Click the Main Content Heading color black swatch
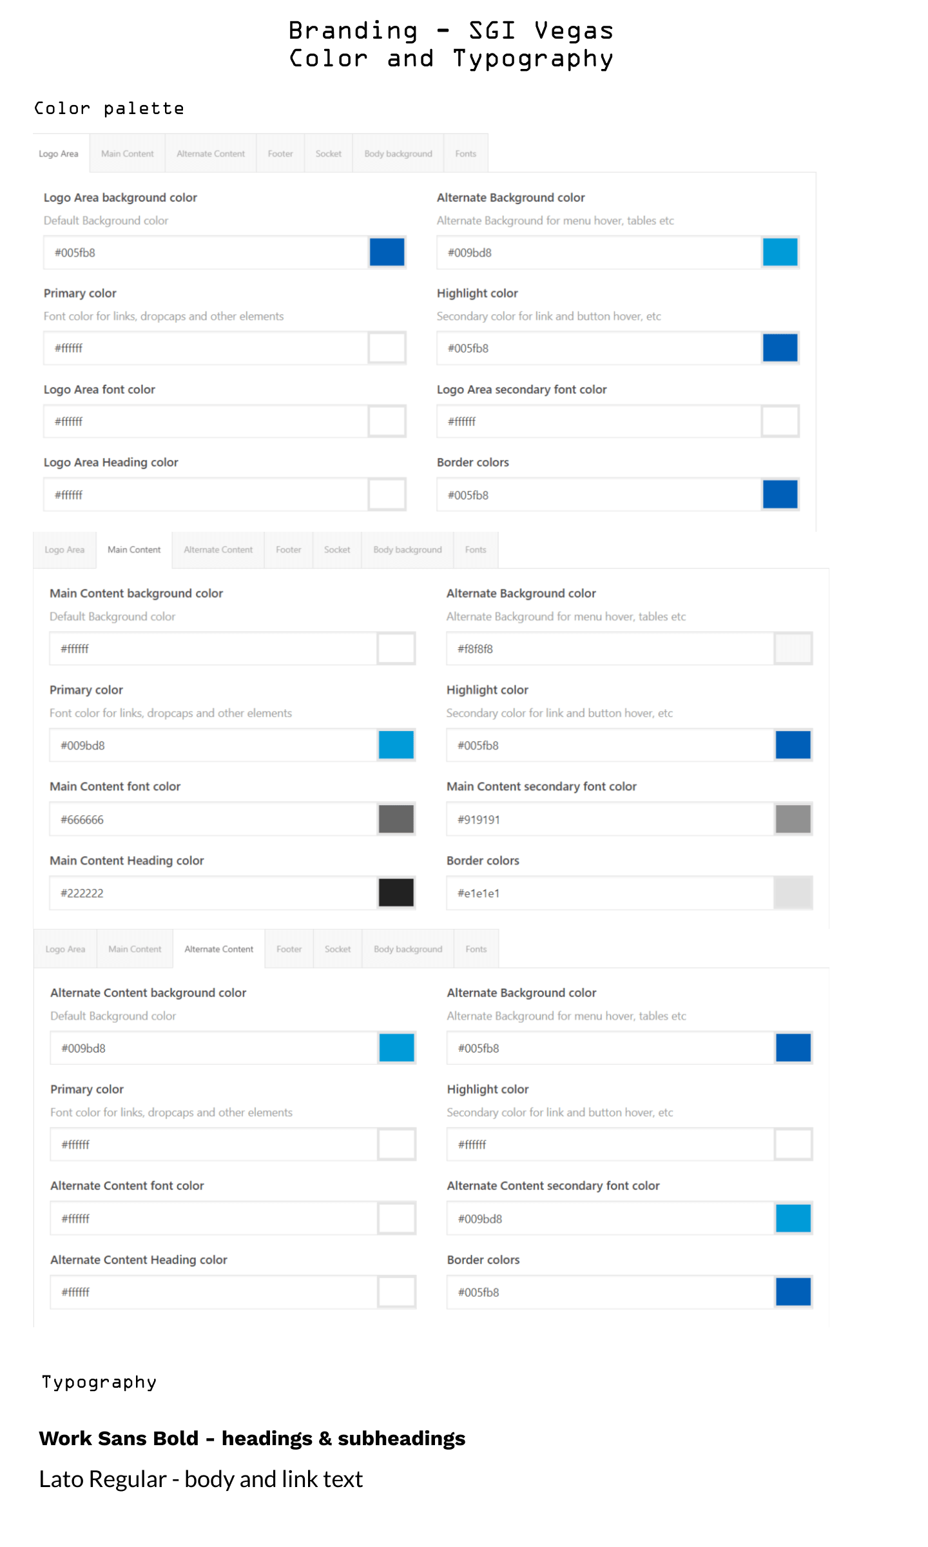928x1547 pixels. pyautogui.click(x=396, y=893)
